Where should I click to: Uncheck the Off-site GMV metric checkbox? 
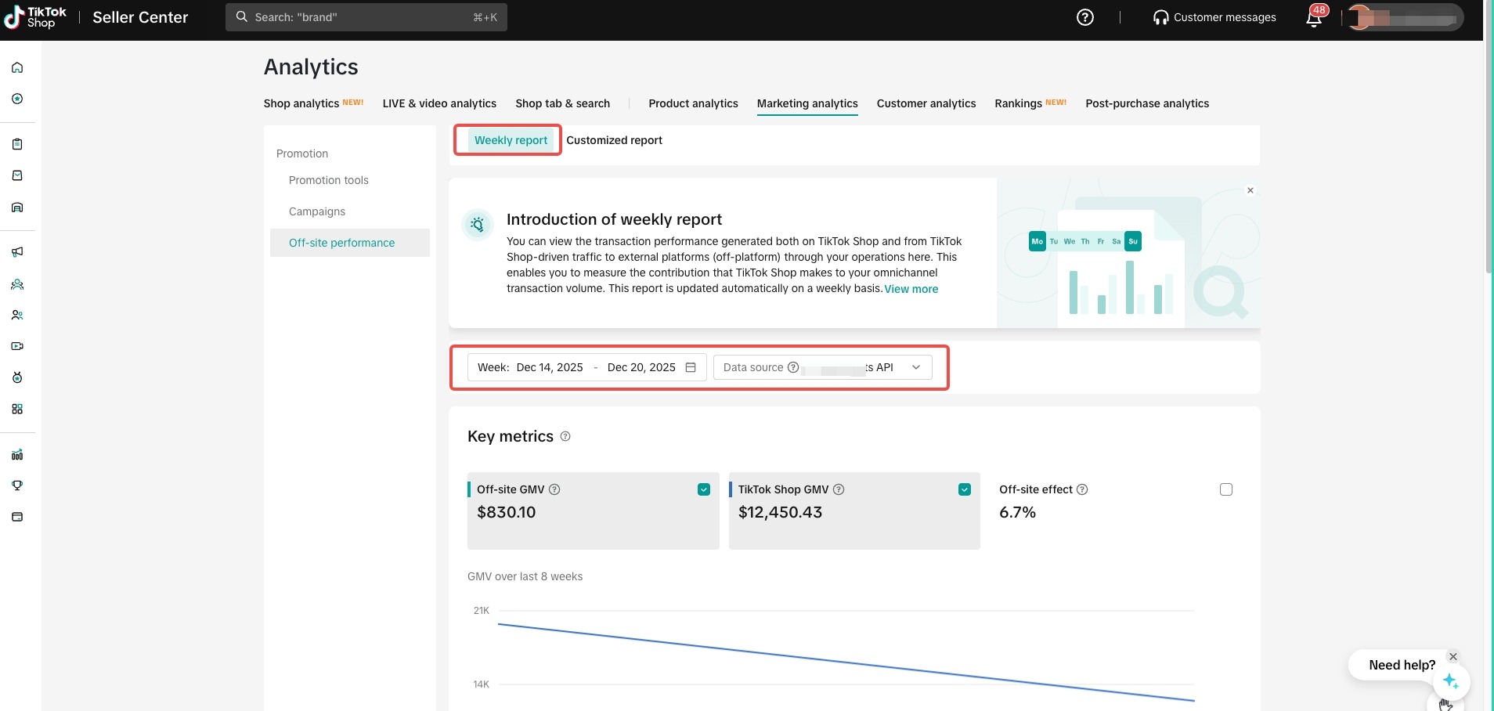[702, 489]
